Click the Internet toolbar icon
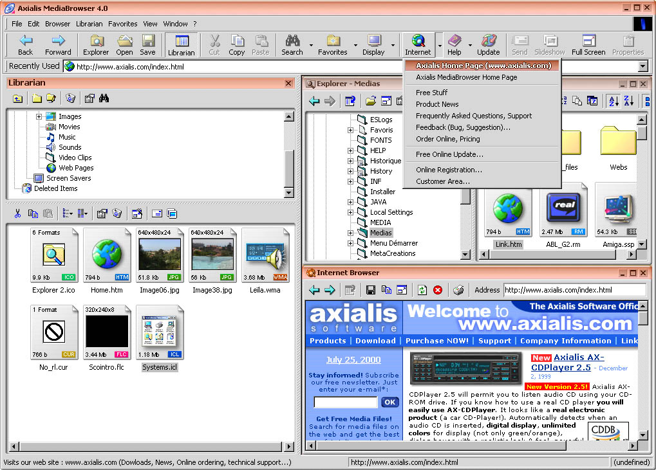 click(418, 45)
